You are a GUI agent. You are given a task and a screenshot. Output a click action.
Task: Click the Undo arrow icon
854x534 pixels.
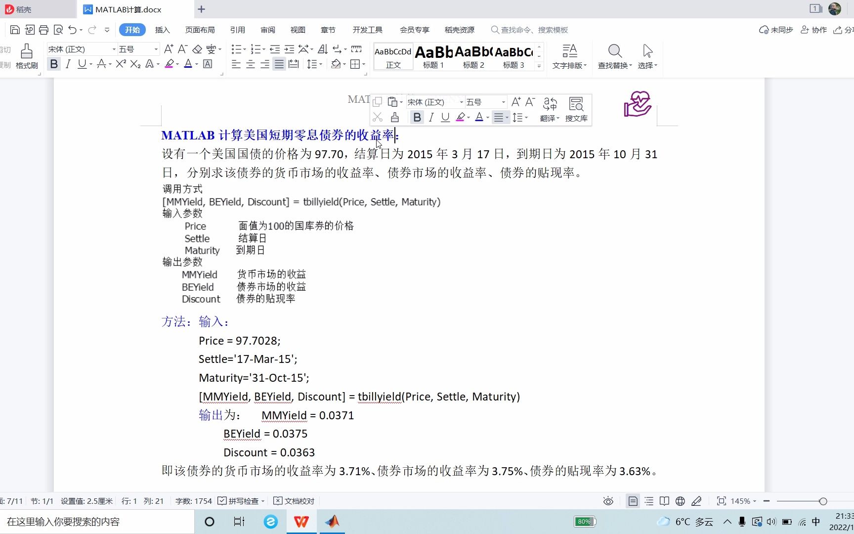pos(72,30)
